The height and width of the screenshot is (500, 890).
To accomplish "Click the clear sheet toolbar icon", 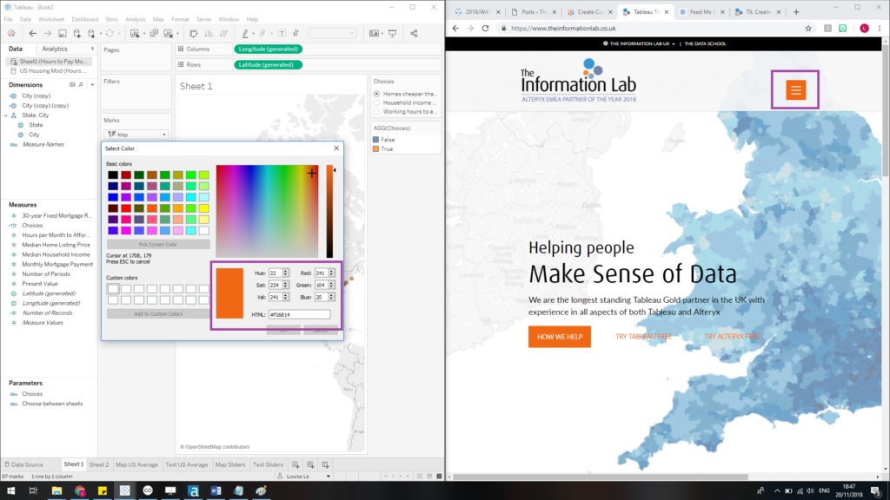I will tap(168, 34).
